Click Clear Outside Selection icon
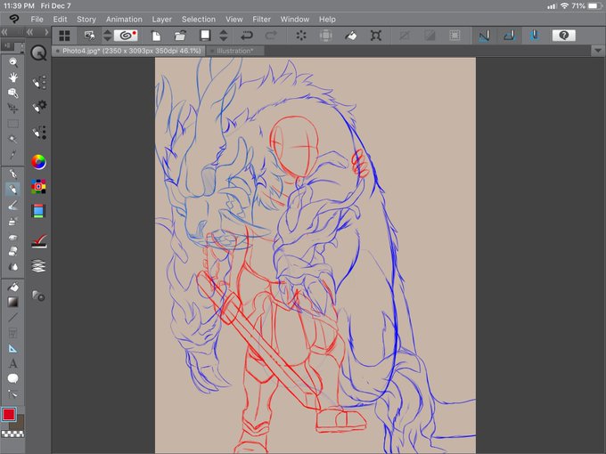Viewport: 606px width, 454px height. coord(326,36)
